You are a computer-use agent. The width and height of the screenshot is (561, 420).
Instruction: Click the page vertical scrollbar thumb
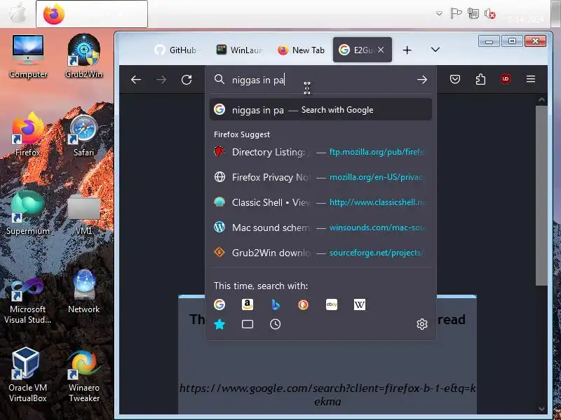pos(541,195)
